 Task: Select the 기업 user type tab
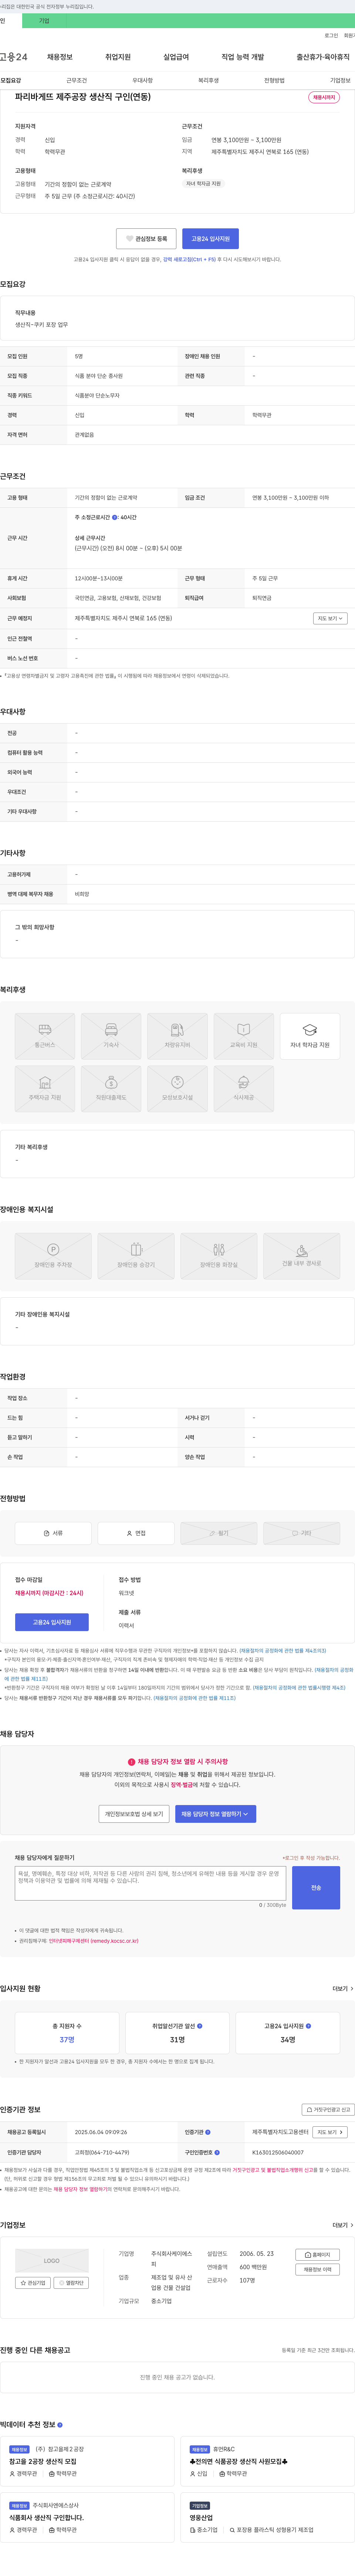[44, 21]
